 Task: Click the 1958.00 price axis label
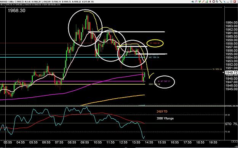point(232,43)
